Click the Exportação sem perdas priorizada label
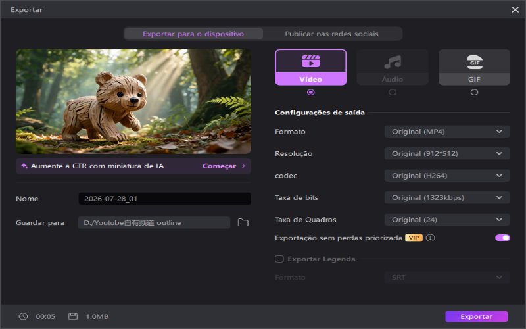The height and width of the screenshot is (329, 526). point(339,238)
